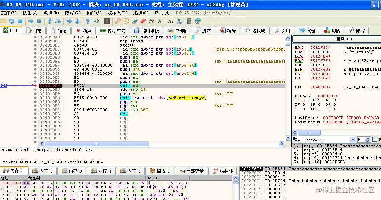The height and width of the screenshot is (200, 381).
Task: Click the Labels tag toolbar icon
Action: [x=134, y=21]
